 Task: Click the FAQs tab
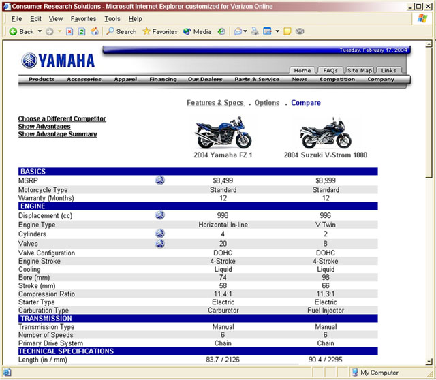pyautogui.click(x=330, y=70)
